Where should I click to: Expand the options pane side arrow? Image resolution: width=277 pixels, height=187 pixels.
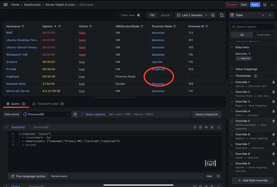click(x=270, y=15)
